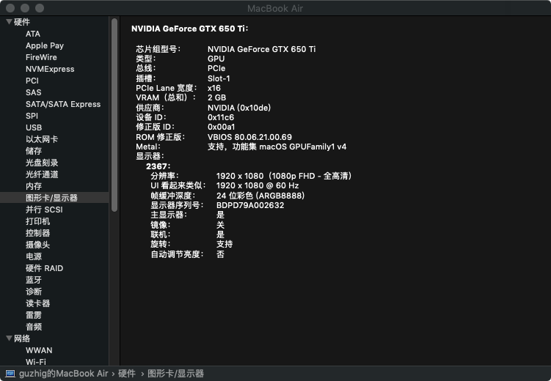Click the VRAM 2 GB value

(217, 97)
